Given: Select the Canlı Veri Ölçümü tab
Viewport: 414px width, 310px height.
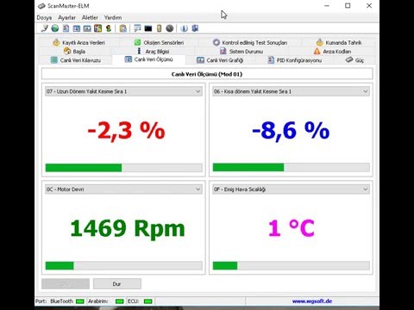Looking at the screenshot, I should (x=149, y=59).
